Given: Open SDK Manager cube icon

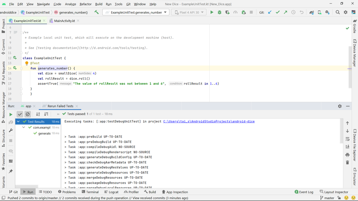Looking at the screenshot, I should click(328, 12).
